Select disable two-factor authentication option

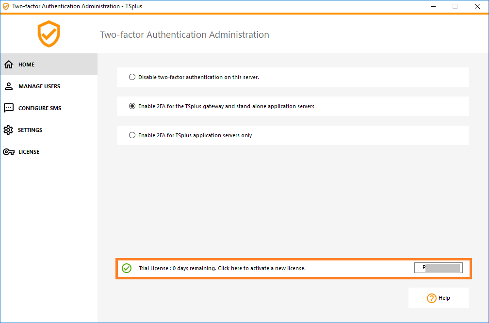click(132, 77)
